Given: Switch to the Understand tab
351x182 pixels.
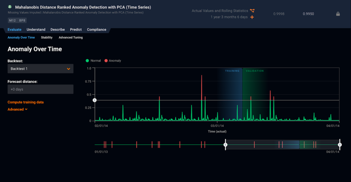Looking at the screenshot, I should [x=36, y=30].
